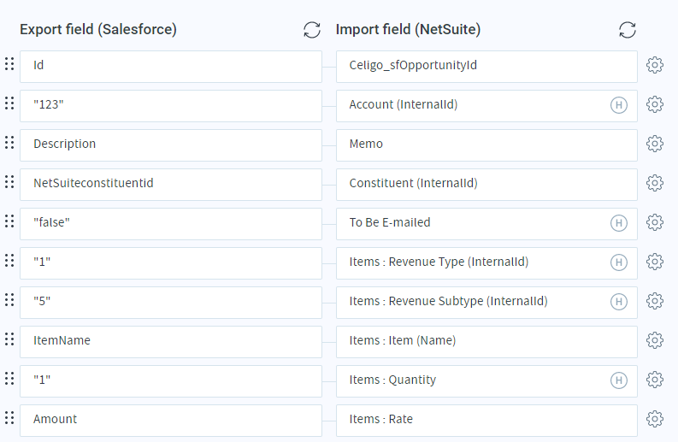Screen dimensions: 678x442
Task: Open settings for Celigo_sfOpportunityId mapping
Action: click(655, 65)
